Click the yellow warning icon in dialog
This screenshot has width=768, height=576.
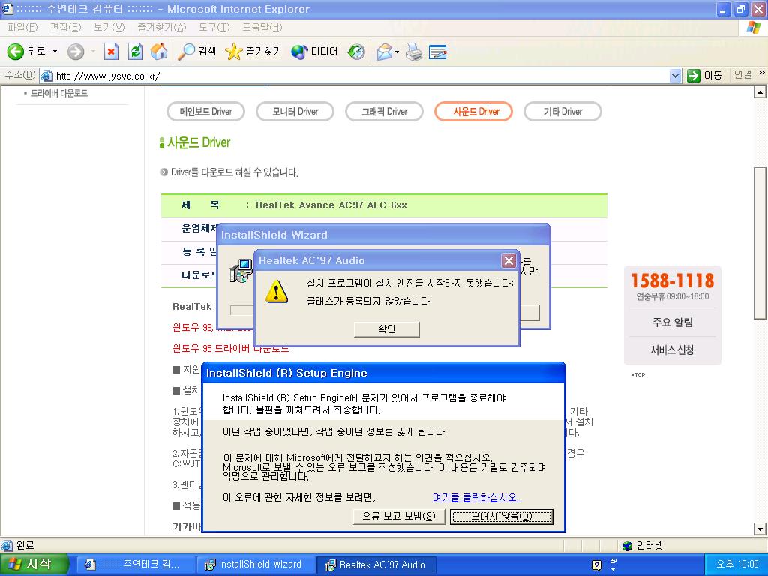[277, 291]
